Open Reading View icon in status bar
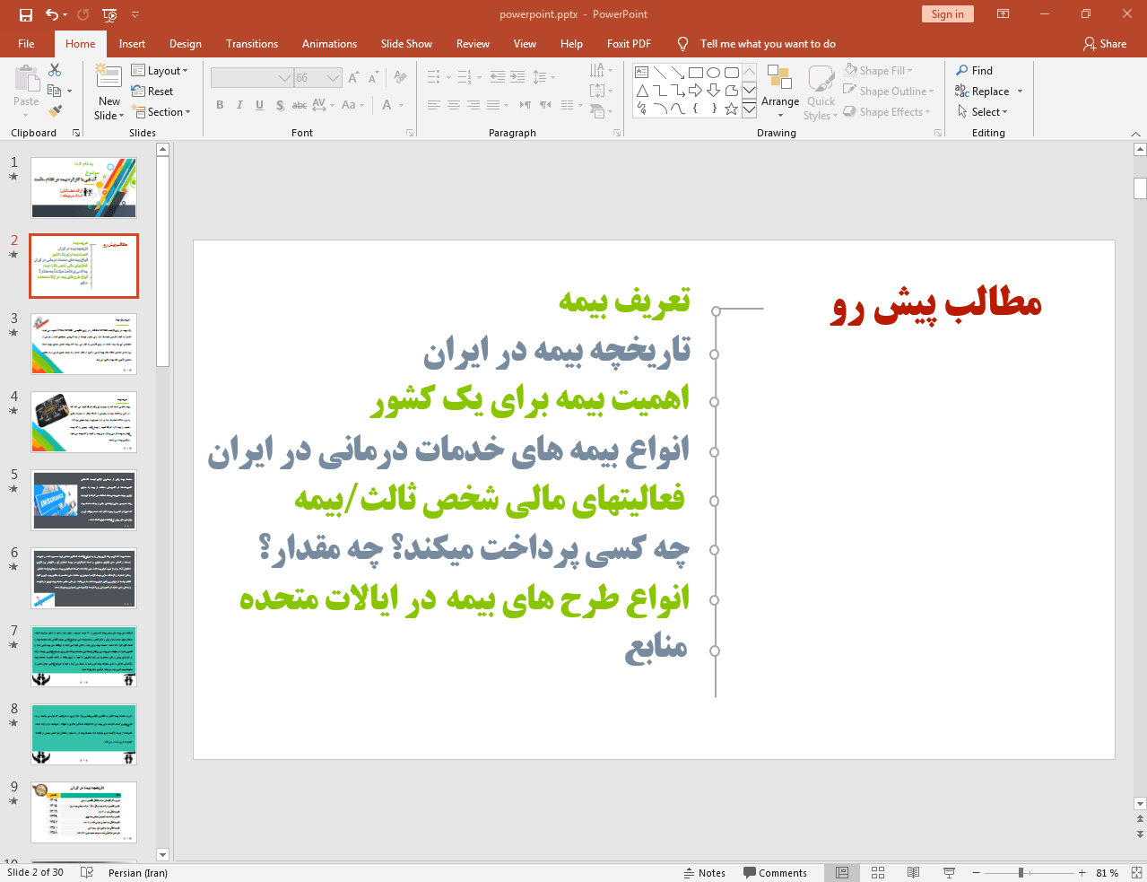 913,872
